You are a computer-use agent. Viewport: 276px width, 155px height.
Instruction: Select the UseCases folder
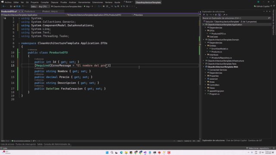tap(213, 37)
